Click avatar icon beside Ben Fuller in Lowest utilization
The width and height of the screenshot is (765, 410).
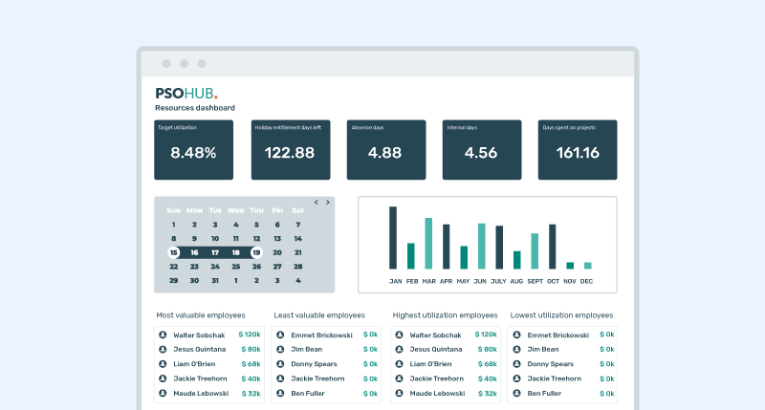pos(516,393)
